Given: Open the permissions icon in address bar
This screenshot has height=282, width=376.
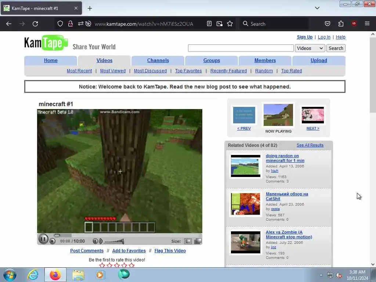Looking at the screenshot, I should [x=80, y=23].
